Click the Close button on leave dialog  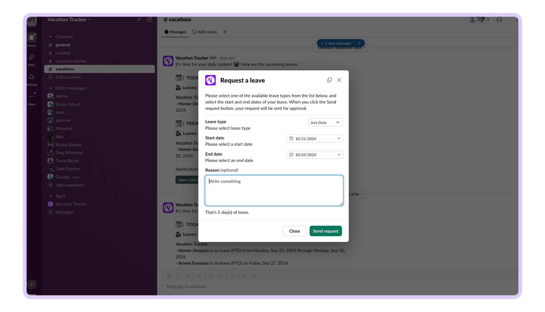[294, 231]
